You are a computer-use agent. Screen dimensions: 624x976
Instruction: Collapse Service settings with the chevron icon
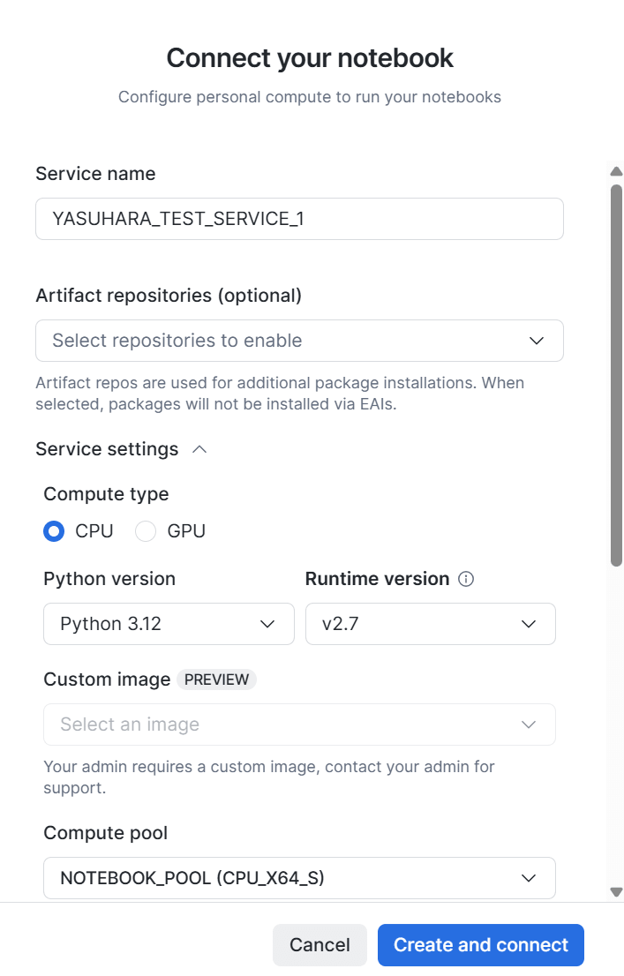pos(199,449)
